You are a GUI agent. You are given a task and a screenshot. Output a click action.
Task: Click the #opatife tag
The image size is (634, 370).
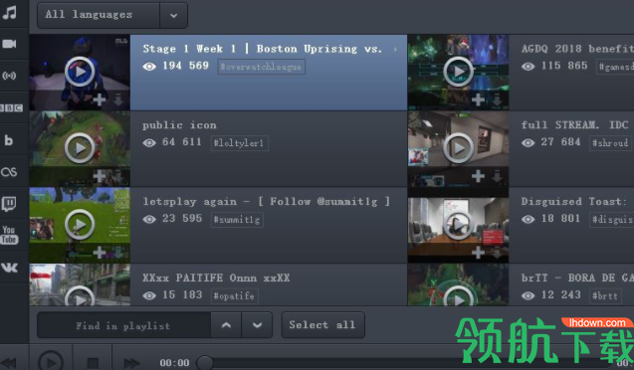(234, 295)
